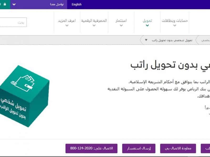
Task: Click the بحث search field
Action: click(x=13, y=22)
